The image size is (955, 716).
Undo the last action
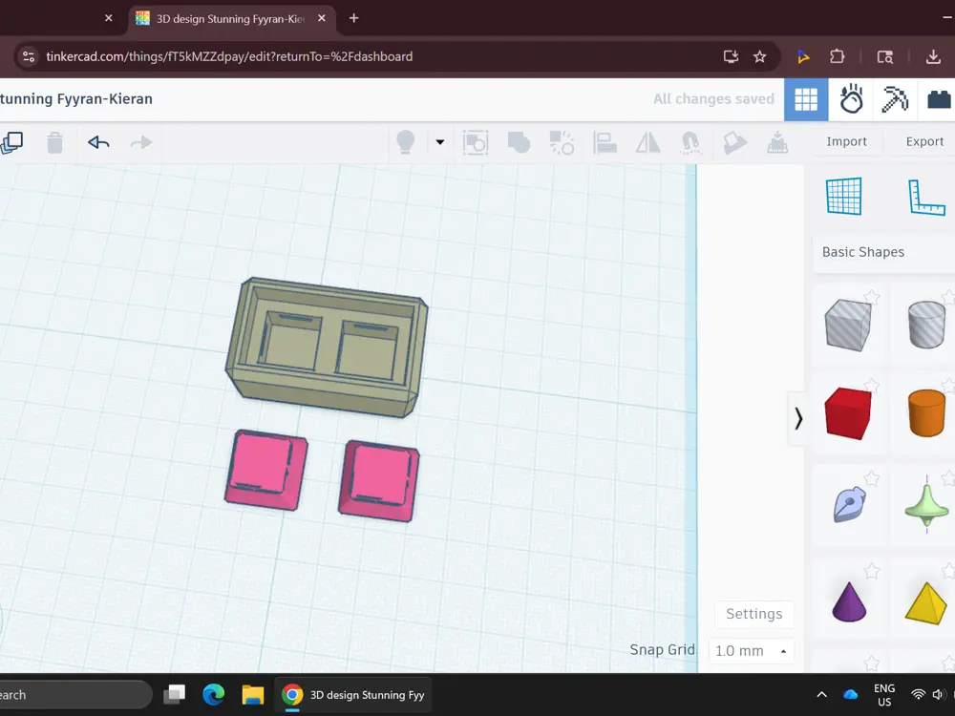tap(98, 142)
